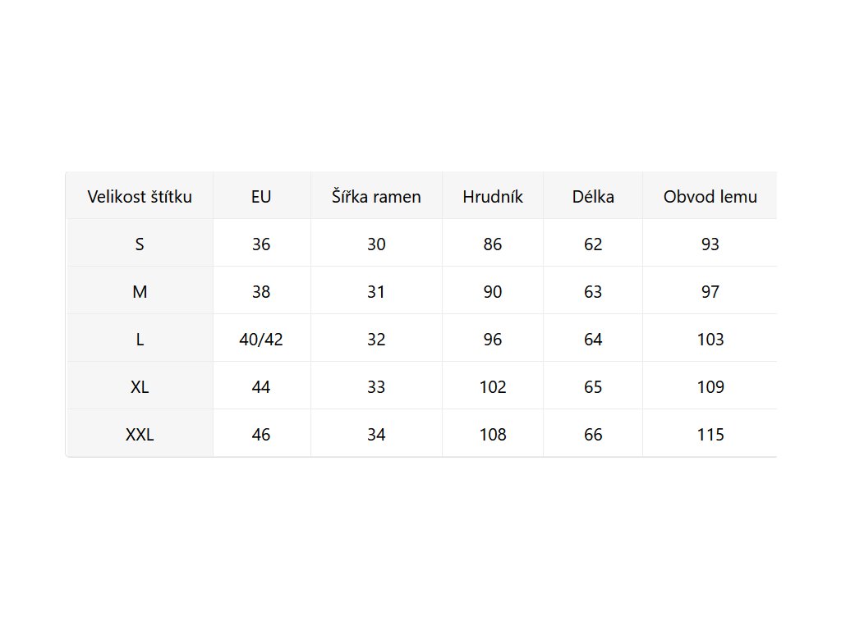Click the chest value 102 cell
This screenshot has height=630, width=841.
[x=493, y=387]
